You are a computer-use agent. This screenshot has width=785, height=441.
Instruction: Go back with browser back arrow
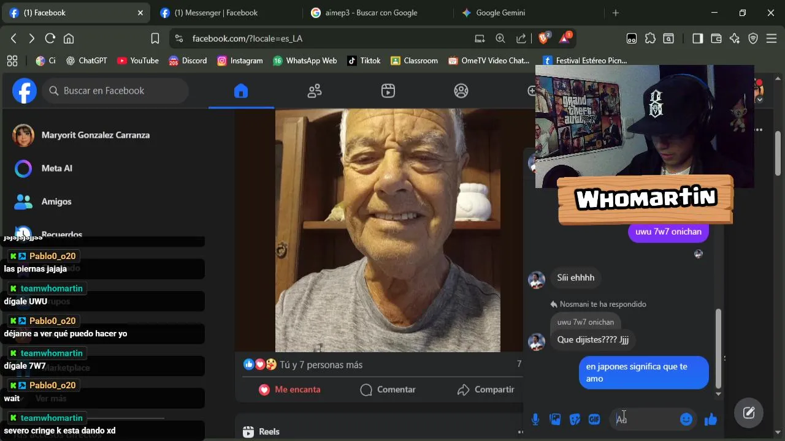[14, 39]
